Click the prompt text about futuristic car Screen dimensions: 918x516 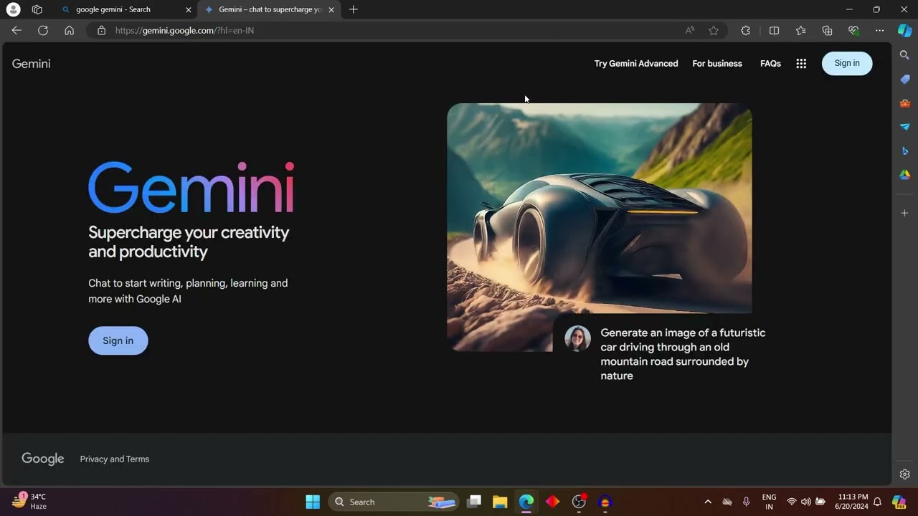coord(683,354)
